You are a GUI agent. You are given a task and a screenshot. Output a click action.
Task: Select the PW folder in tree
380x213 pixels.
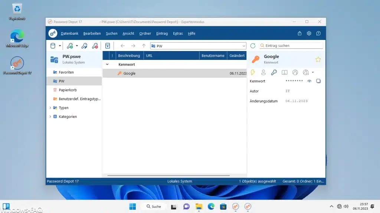click(x=74, y=81)
